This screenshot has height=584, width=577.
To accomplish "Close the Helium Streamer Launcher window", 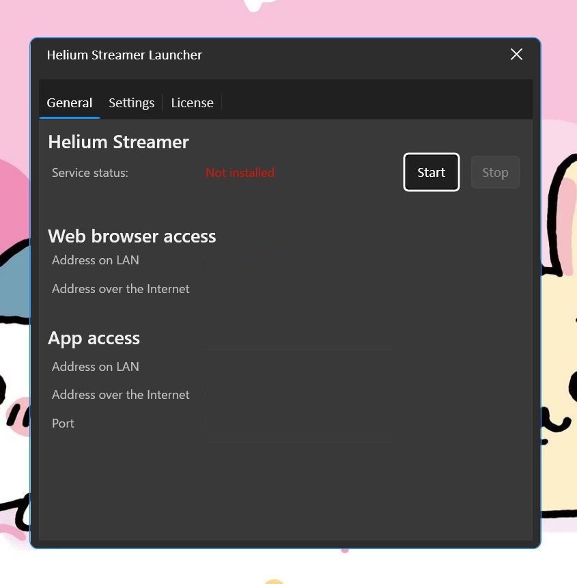I will (x=516, y=55).
